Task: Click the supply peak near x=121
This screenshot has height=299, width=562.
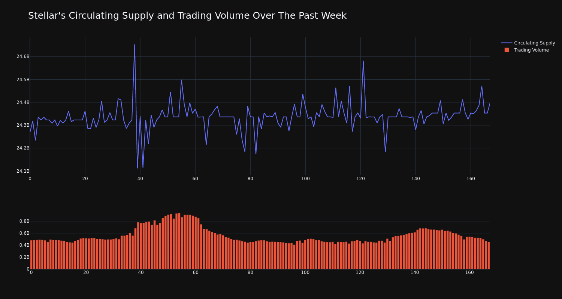Action: (363, 61)
